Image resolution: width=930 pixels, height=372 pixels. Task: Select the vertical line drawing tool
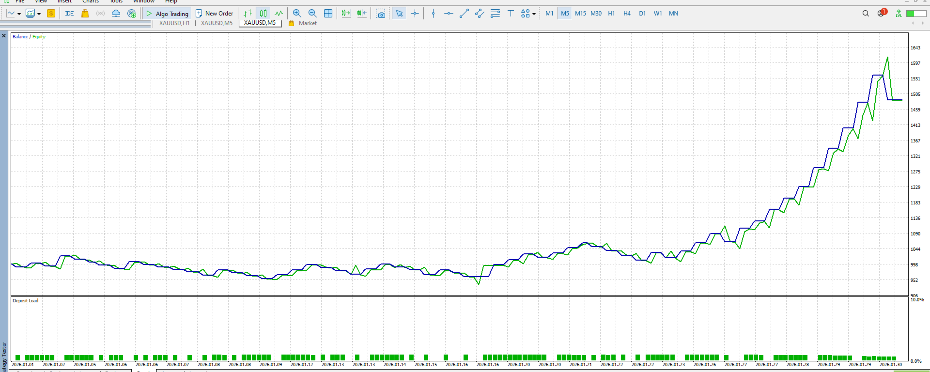click(x=433, y=14)
